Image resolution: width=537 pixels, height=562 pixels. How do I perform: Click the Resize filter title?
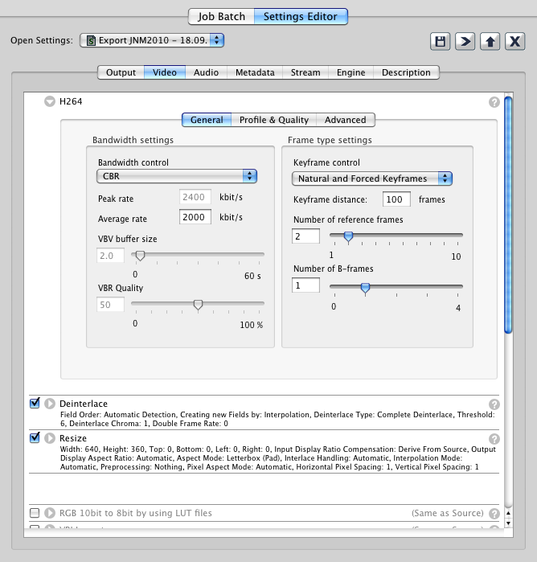73,438
